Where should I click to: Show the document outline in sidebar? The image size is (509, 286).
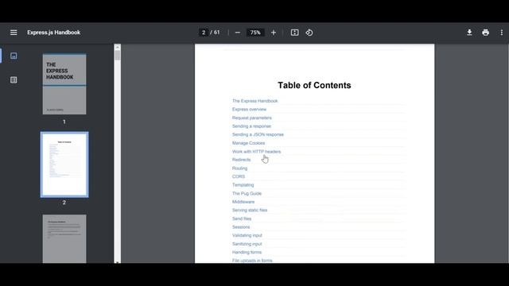coord(14,79)
